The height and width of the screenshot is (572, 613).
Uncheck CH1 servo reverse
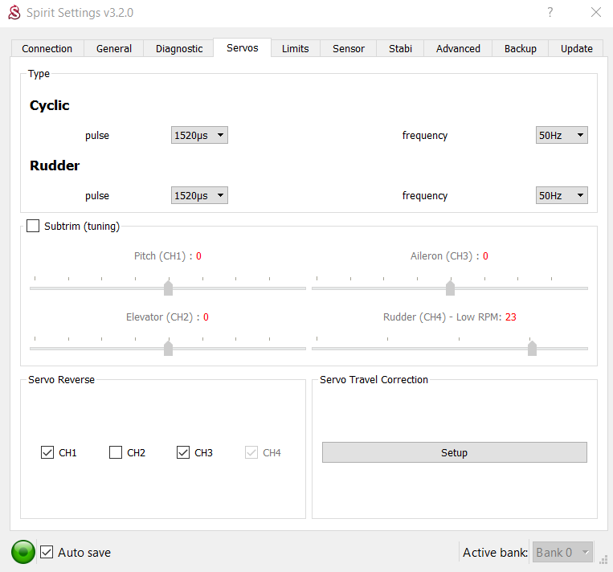pos(47,452)
